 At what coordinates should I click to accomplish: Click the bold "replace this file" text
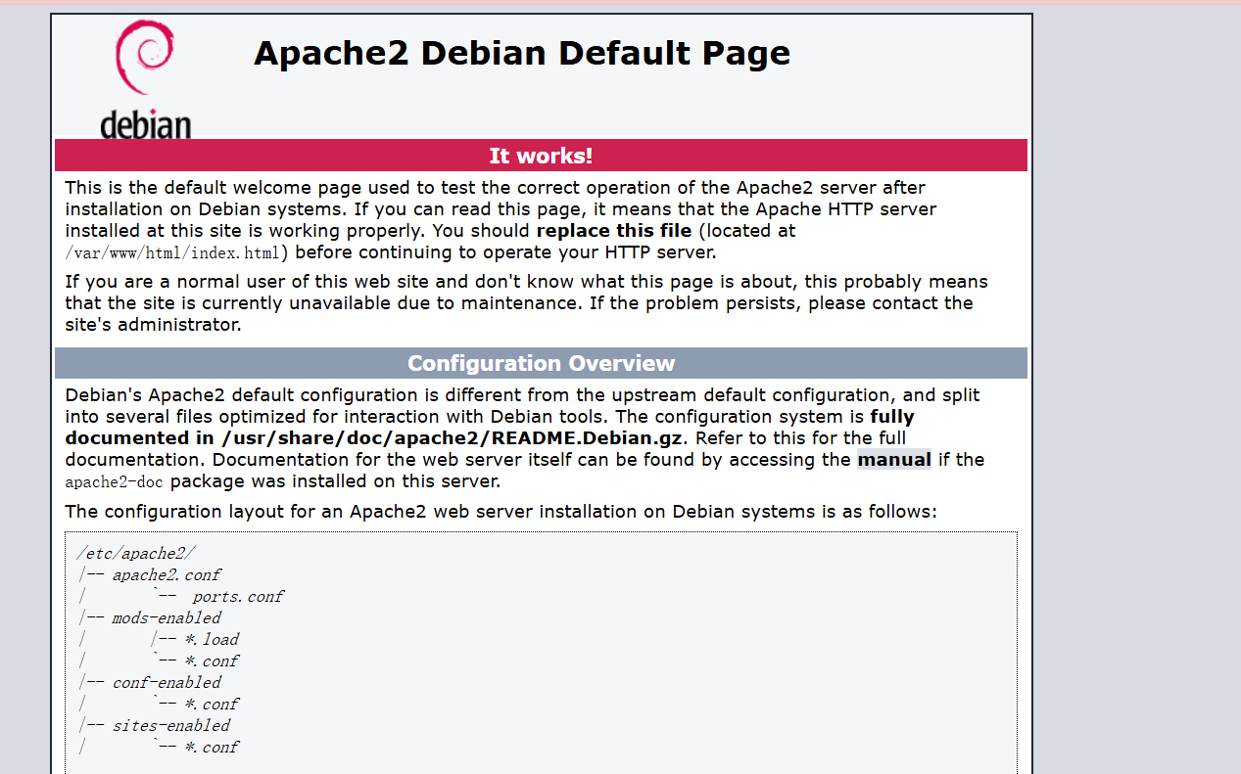(613, 232)
